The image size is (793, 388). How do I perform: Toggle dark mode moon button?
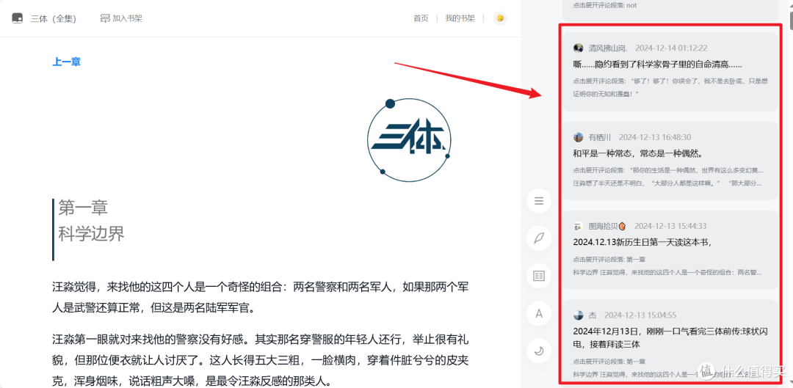539,351
